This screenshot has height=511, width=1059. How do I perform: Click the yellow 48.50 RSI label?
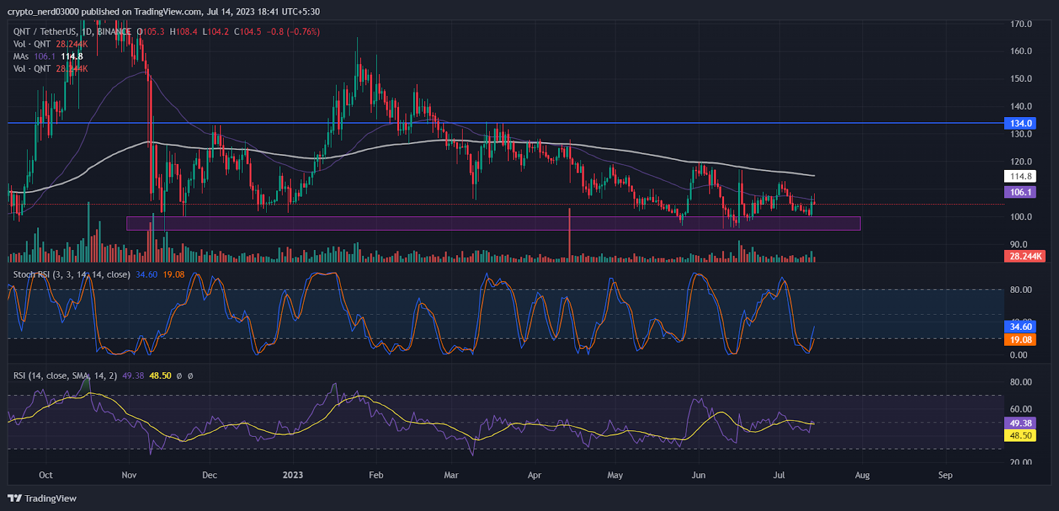click(x=1020, y=436)
